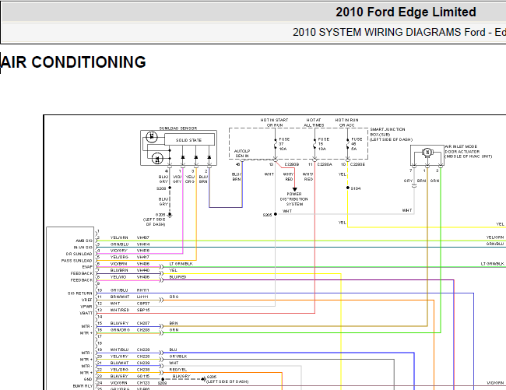Viewport: 506px width, 390px height.
Task: Click the 'RED/YEL' wire label near pin 22
Action: tap(178, 370)
